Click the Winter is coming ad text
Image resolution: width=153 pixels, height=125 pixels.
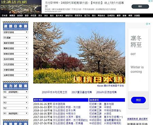pos(137,69)
